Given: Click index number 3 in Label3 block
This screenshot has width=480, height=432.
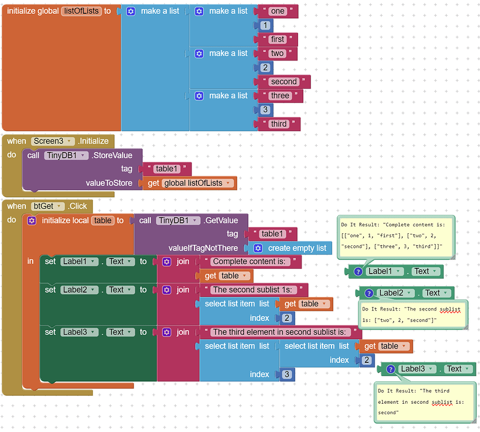Looking at the screenshot, I should coord(287,374).
